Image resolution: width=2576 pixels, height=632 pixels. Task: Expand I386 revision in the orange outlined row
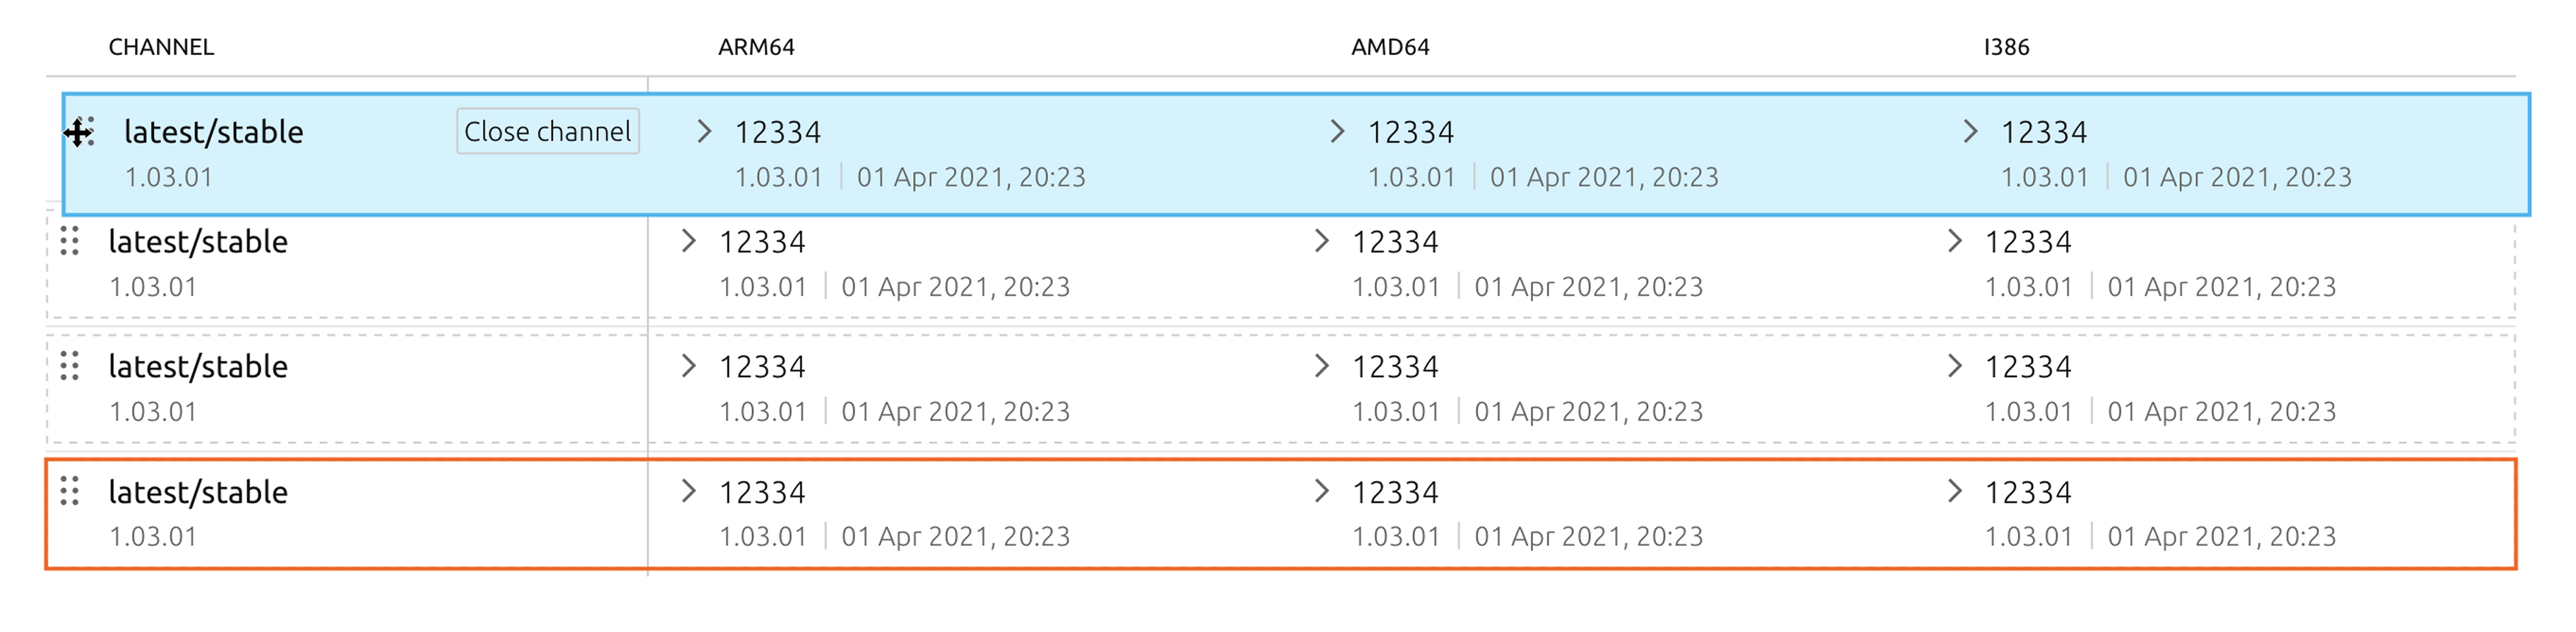click(x=1954, y=491)
